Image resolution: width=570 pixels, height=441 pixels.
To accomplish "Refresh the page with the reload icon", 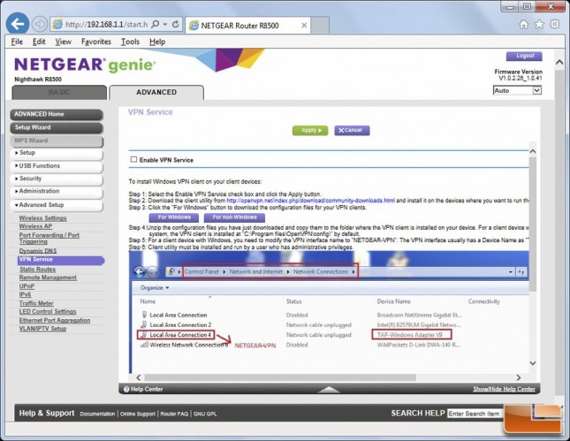I will pyautogui.click(x=175, y=25).
